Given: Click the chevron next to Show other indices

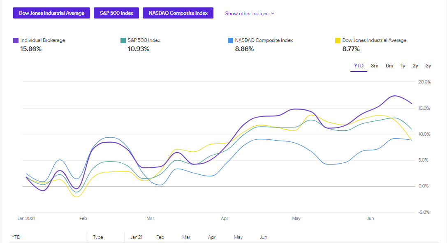Looking at the screenshot, I should [273, 14].
